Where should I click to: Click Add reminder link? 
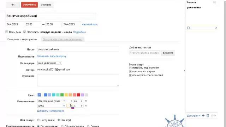click(50, 111)
